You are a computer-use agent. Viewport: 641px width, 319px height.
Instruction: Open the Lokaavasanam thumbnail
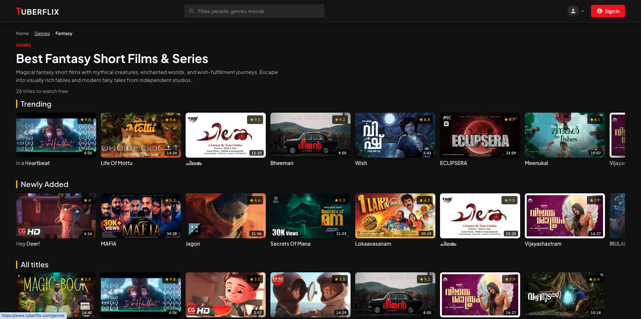395,216
